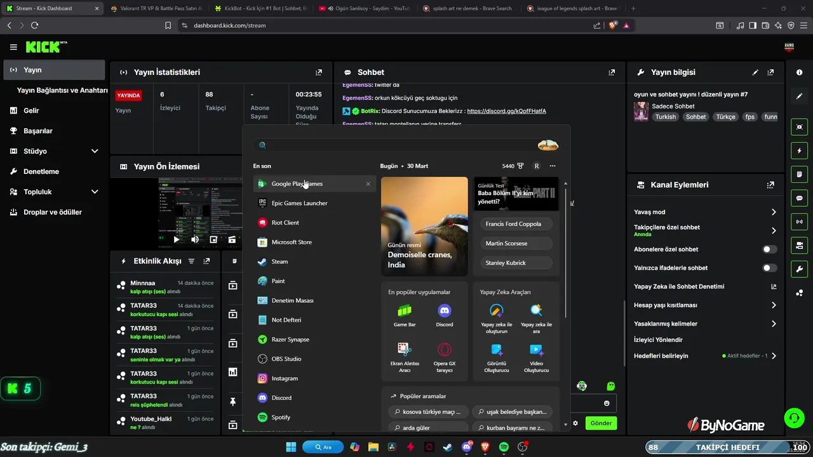Screen dimensions: 813x457
Task: Open Hedefleri belirleyin chevron
Action: click(774, 356)
